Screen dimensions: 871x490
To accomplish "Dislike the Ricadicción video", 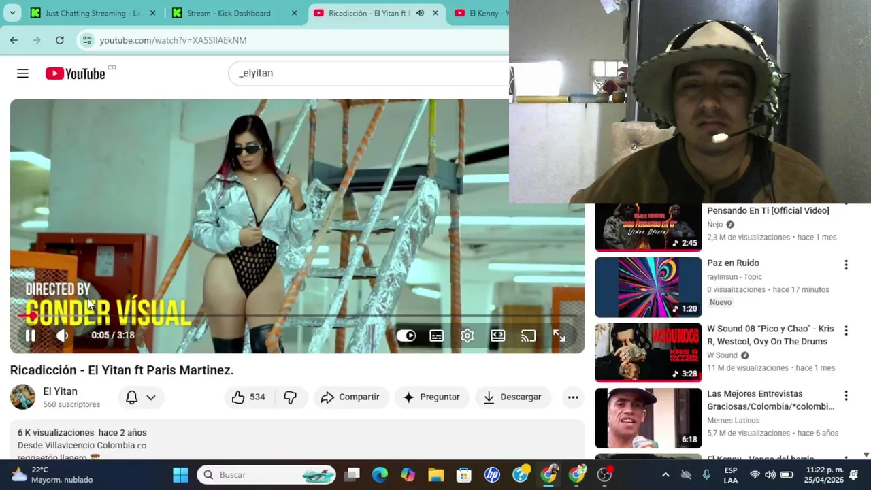I will click(x=291, y=397).
